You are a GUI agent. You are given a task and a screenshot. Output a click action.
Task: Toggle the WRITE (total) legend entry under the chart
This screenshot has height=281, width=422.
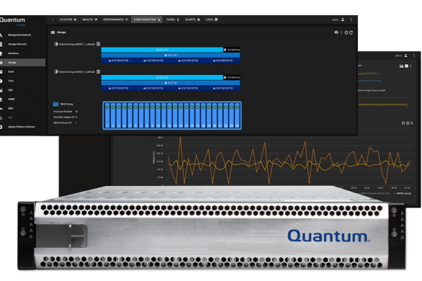pos(402,193)
